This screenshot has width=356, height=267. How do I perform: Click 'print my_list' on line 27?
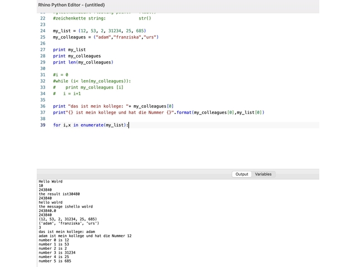(x=69, y=50)
